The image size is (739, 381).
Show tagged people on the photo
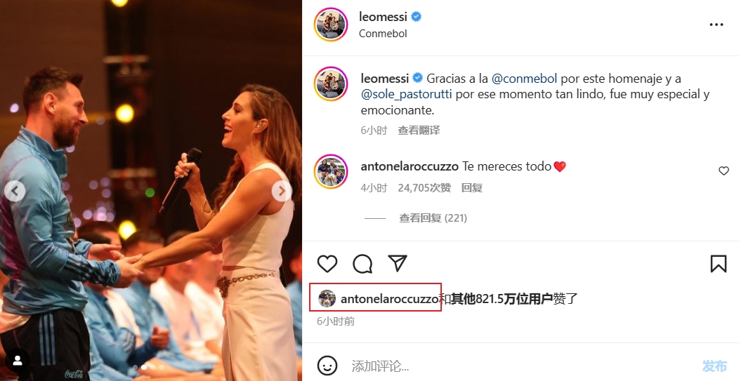point(18,361)
